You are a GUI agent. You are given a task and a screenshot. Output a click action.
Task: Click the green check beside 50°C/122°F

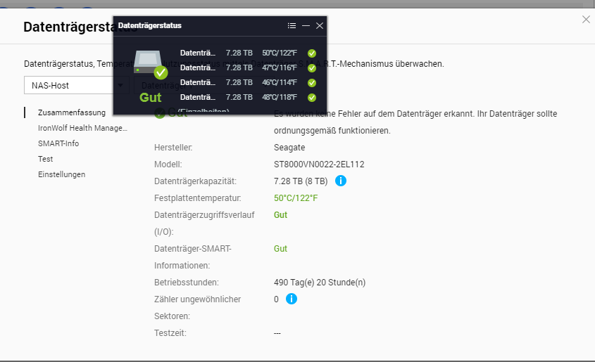pyautogui.click(x=312, y=53)
